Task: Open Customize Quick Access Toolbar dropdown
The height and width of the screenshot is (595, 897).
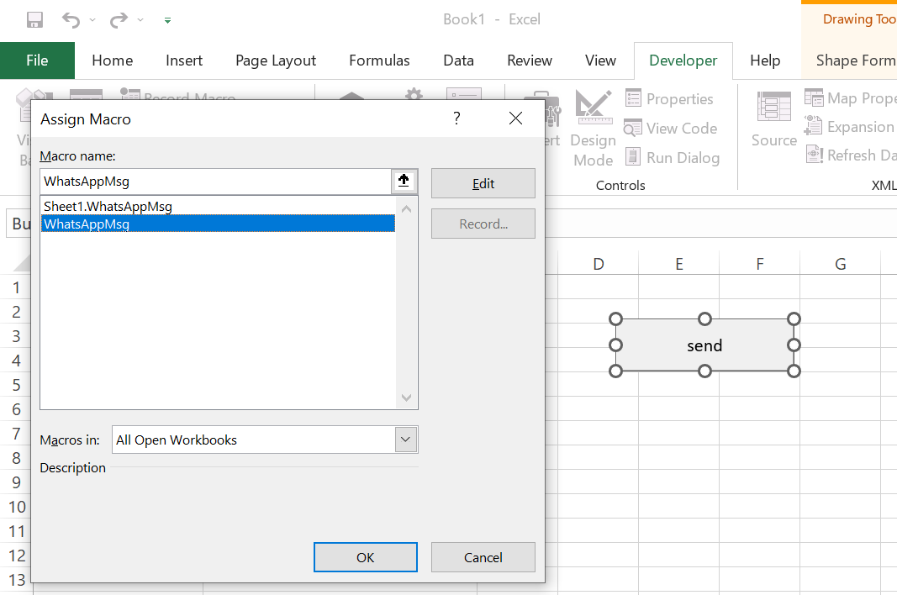Action: pos(167,21)
